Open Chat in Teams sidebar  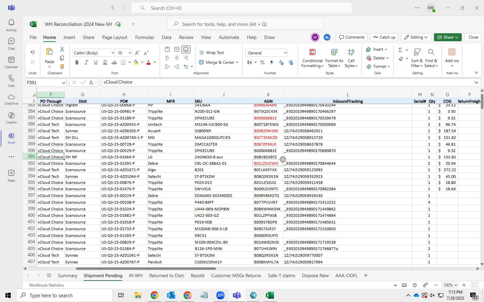tap(11, 44)
